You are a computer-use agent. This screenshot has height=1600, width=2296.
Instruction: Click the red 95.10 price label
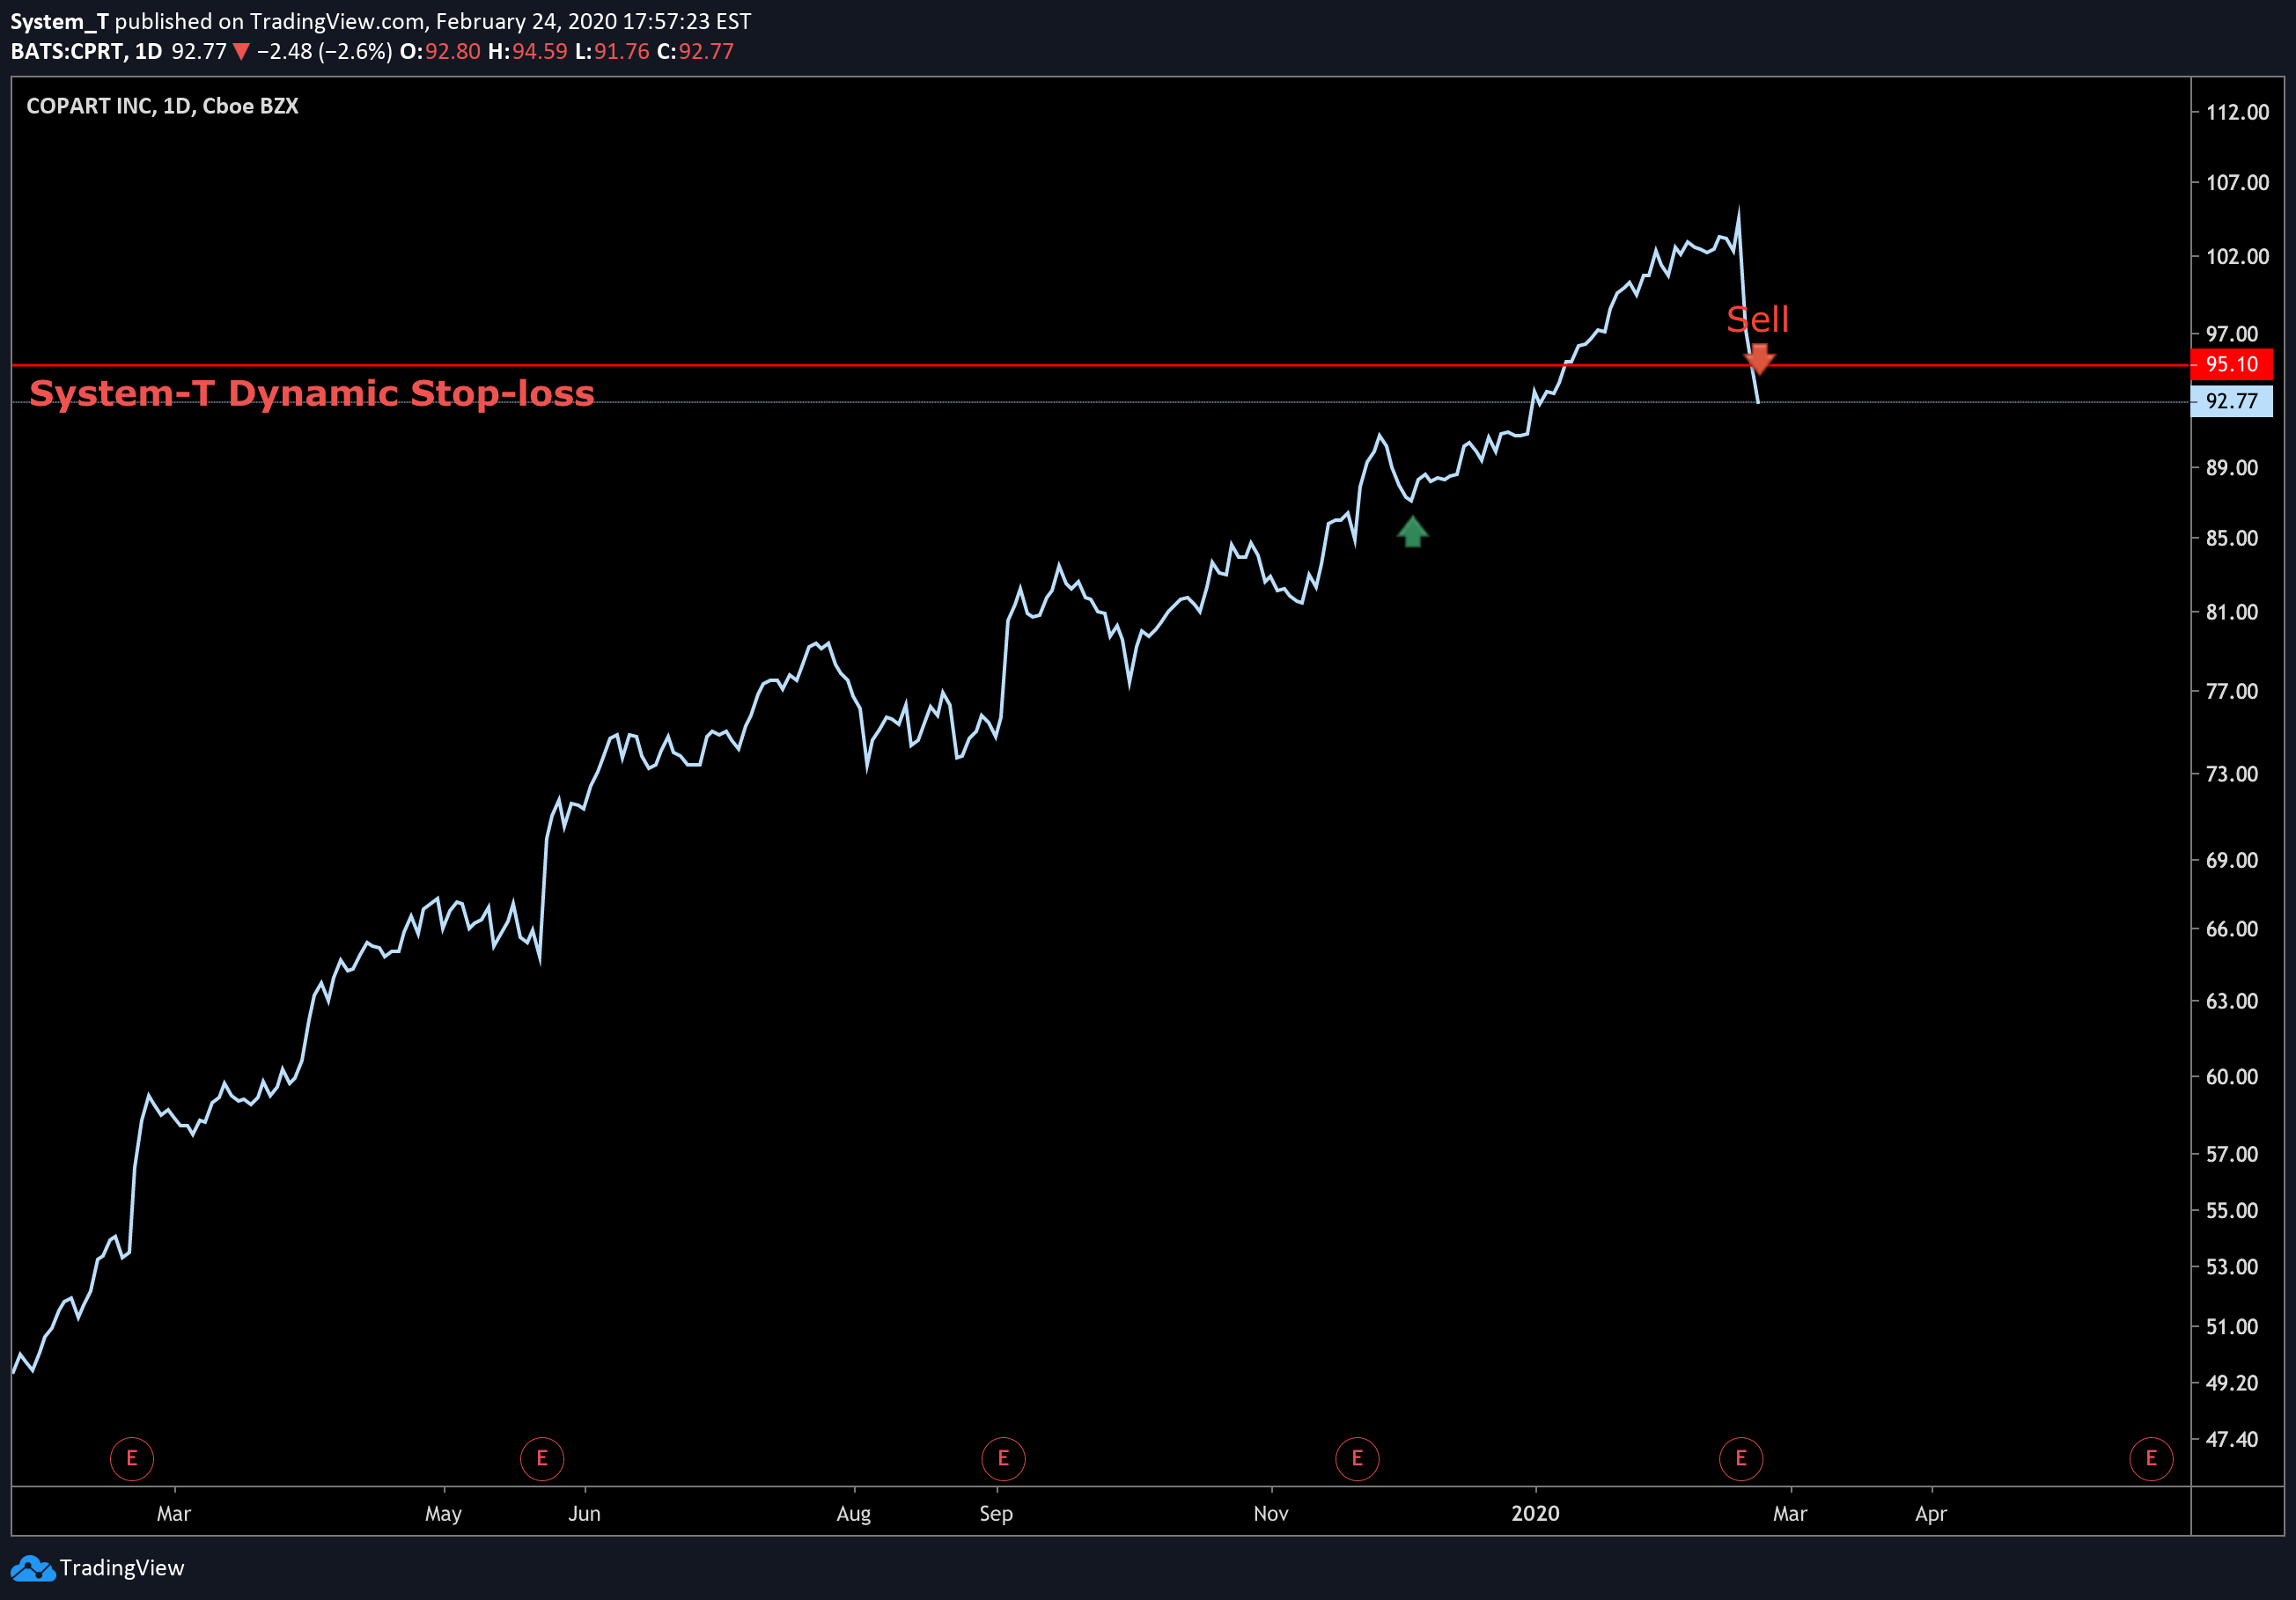click(2231, 363)
